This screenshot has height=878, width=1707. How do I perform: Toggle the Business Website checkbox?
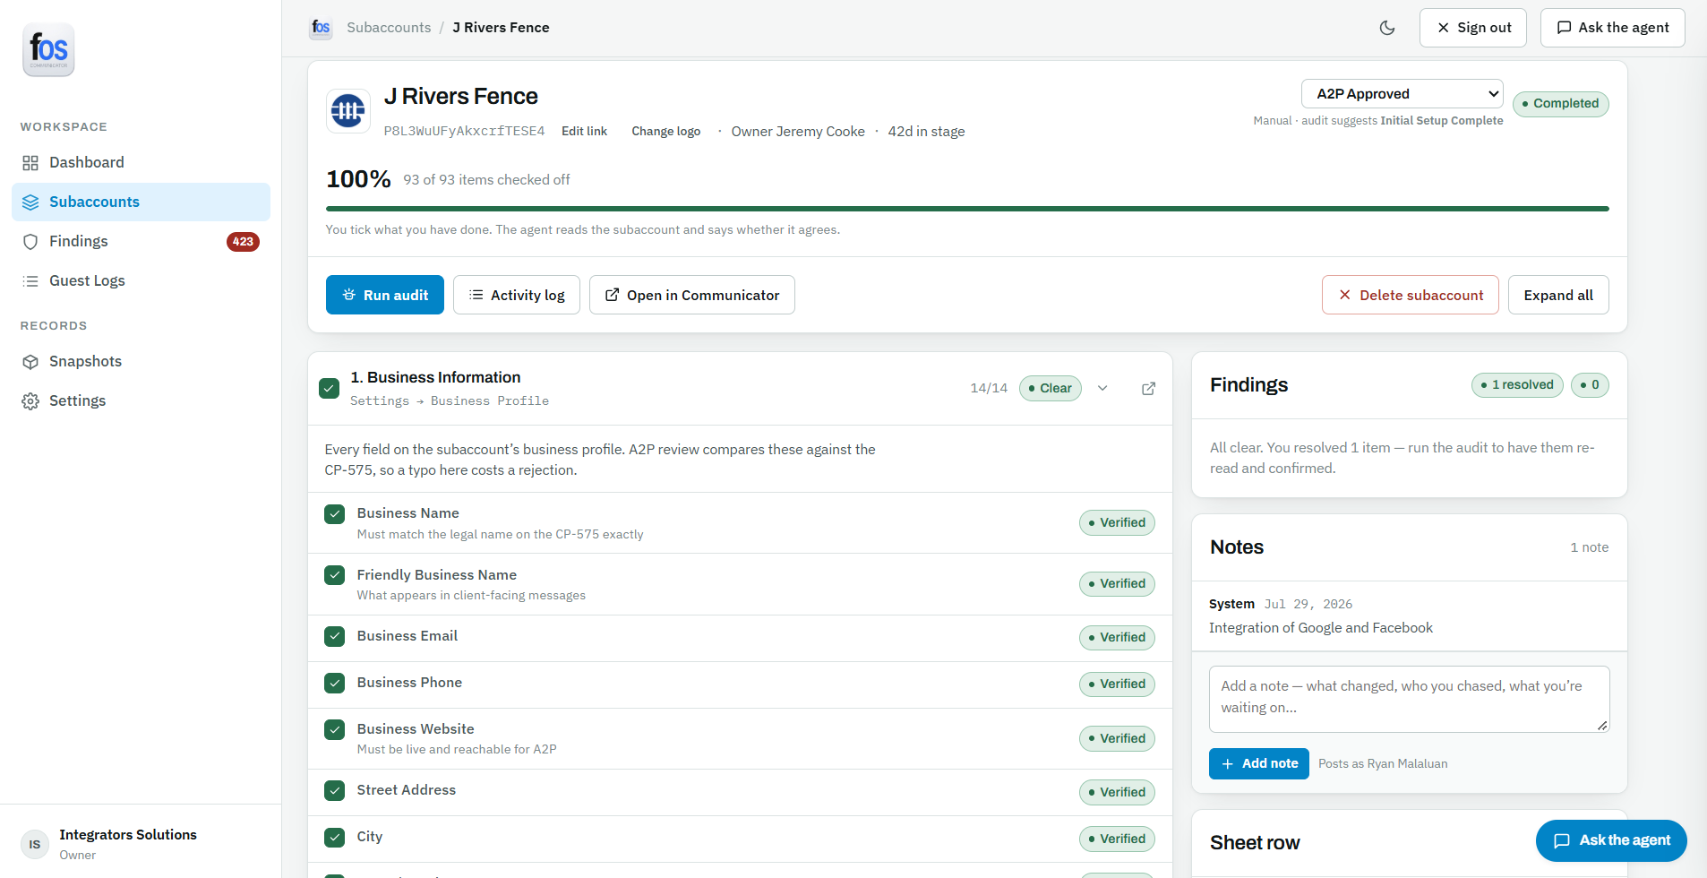[335, 729]
